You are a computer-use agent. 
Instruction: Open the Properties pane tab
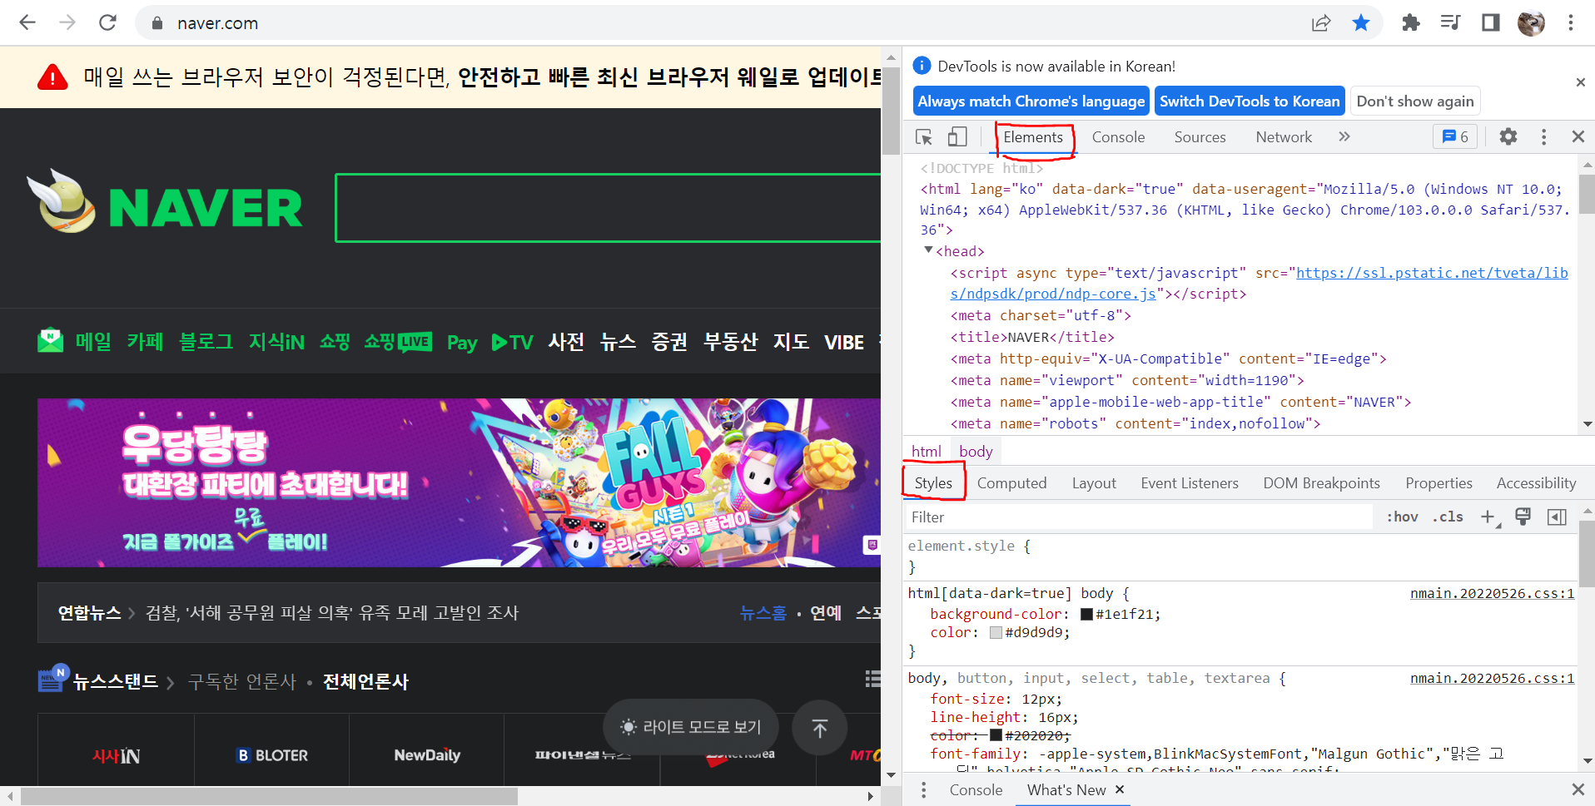tap(1438, 483)
